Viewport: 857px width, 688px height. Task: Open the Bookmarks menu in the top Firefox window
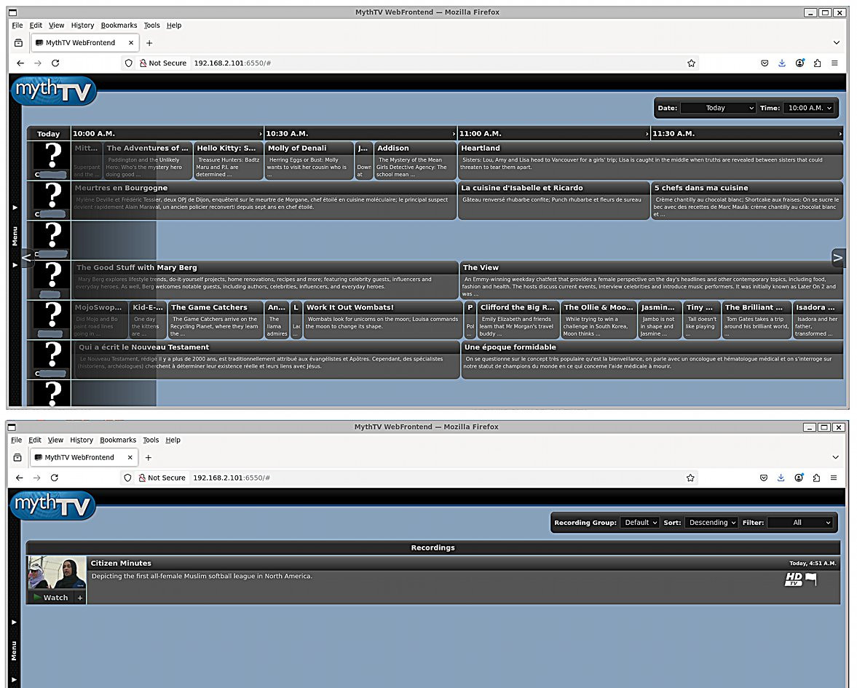[x=119, y=25]
